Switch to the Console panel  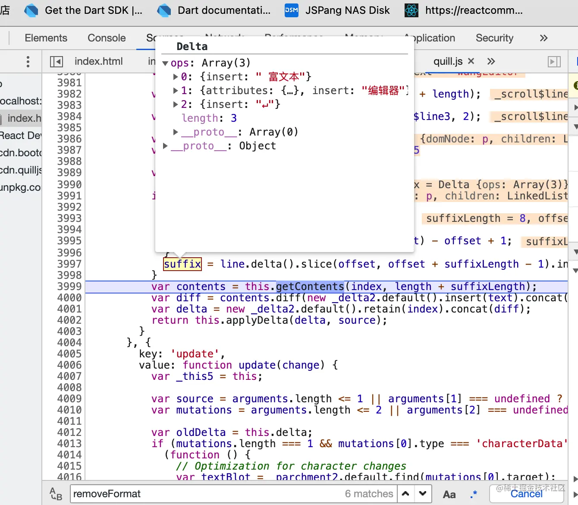tap(107, 38)
